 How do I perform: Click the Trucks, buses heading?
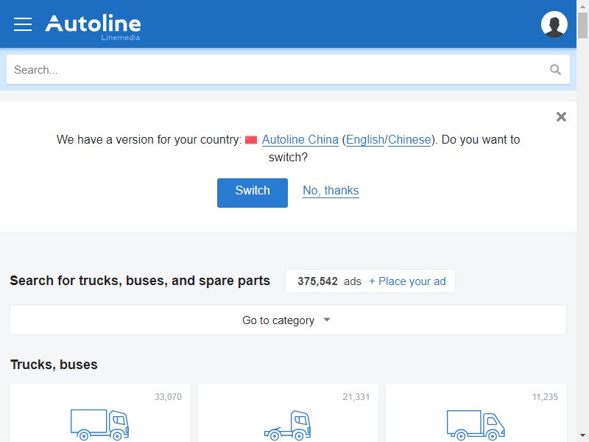click(x=54, y=365)
